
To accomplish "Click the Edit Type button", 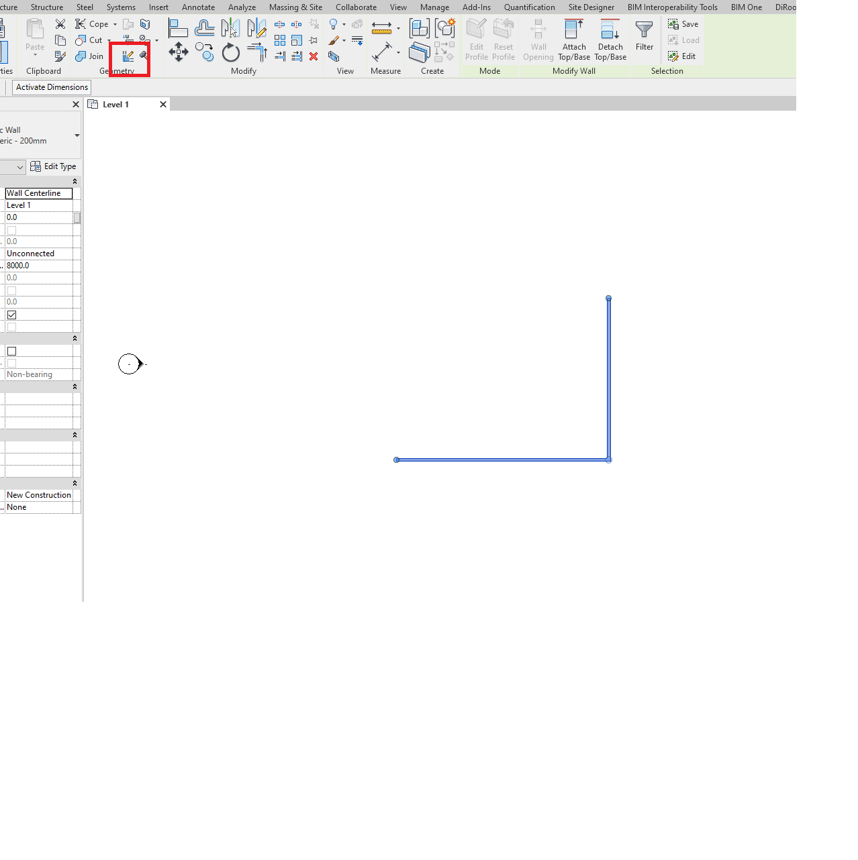I will point(54,166).
